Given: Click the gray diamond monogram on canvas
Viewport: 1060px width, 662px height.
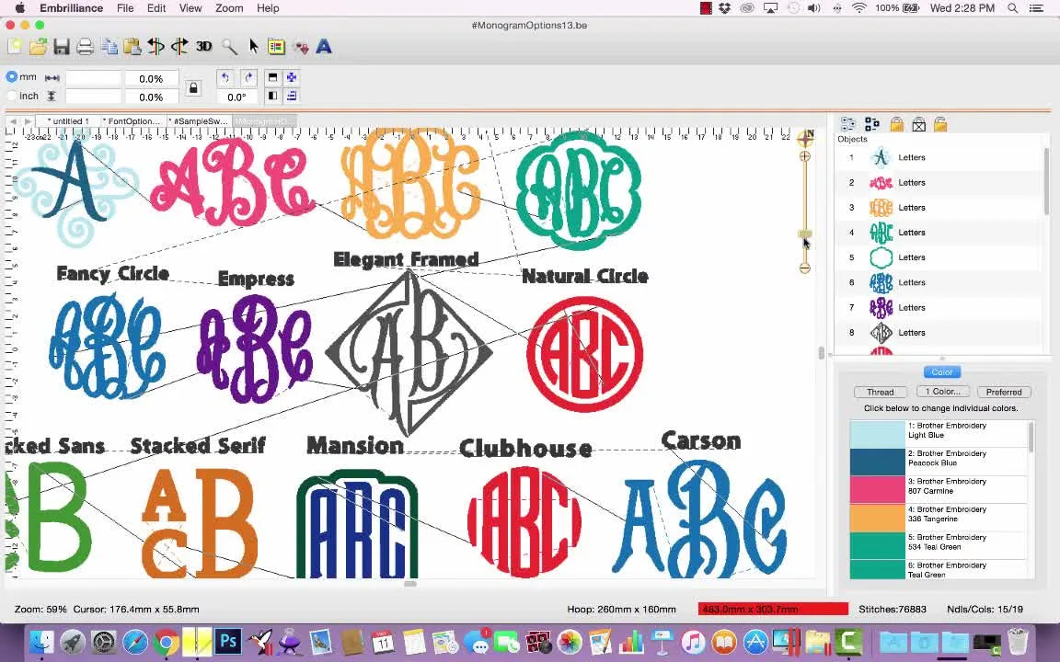Looking at the screenshot, I should click(x=409, y=353).
